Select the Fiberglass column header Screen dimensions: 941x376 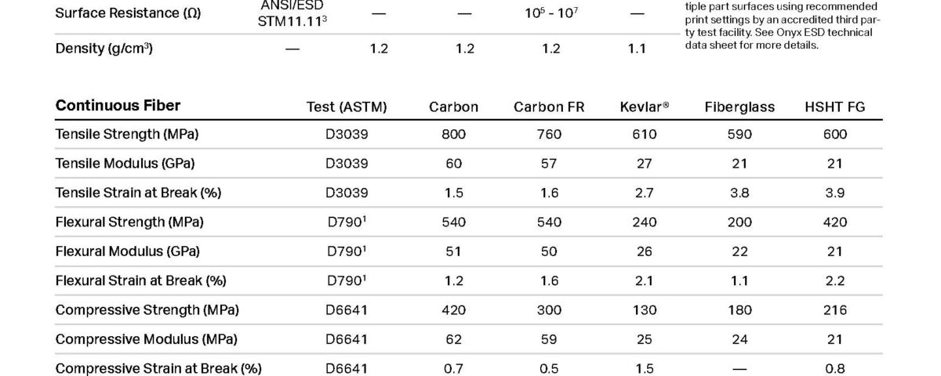click(x=739, y=107)
